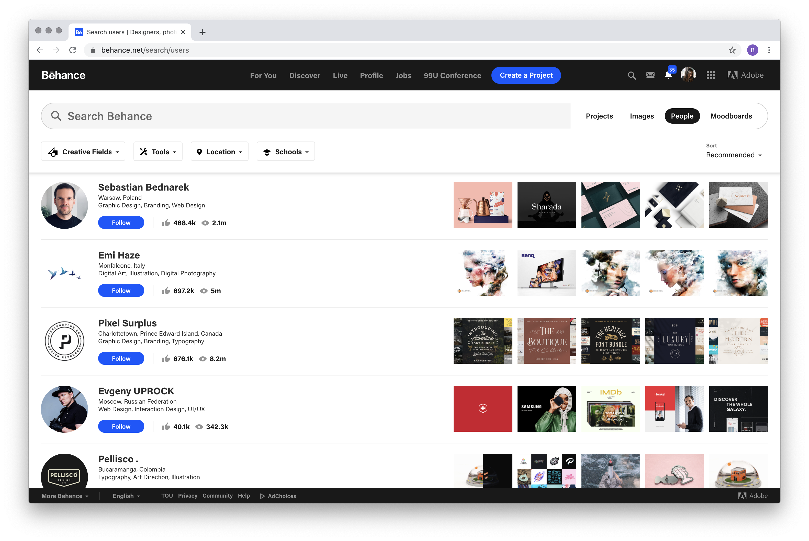Click the Search Behance input field

pos(306,116)
